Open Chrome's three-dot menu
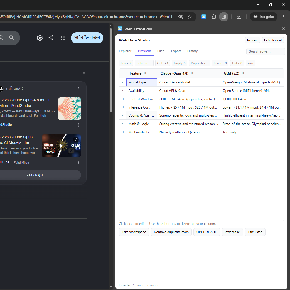Image resolution: width=290 pixels, height=290 pixels. [x=284, y=17]
